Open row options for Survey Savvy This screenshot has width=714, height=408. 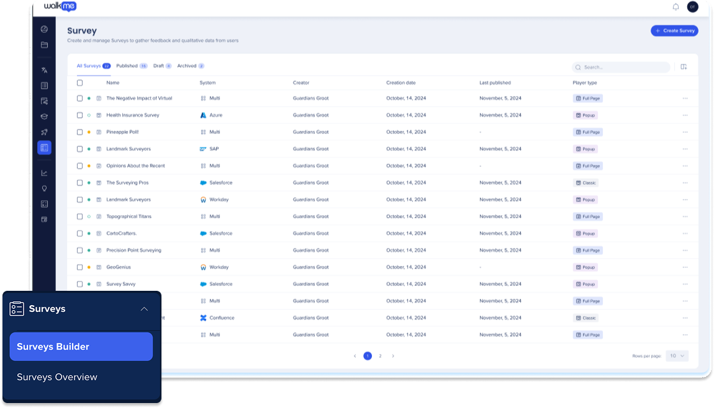(x=685, y=284)
